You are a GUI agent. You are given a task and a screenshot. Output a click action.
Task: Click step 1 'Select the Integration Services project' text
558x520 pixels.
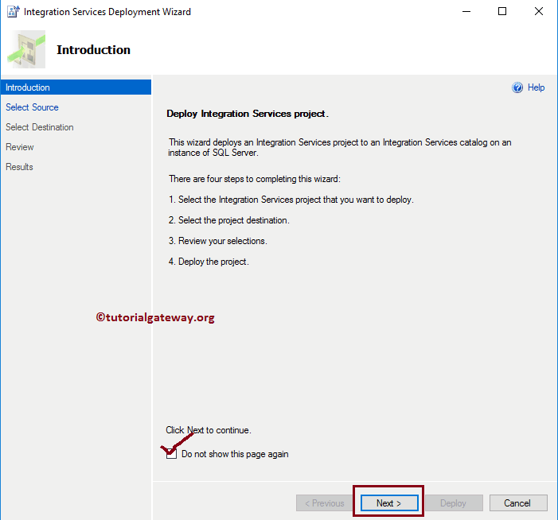296,200
